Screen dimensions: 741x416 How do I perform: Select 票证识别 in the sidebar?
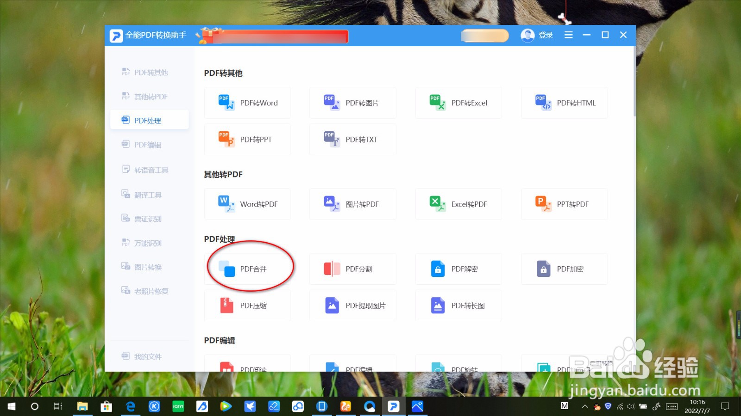149,219
